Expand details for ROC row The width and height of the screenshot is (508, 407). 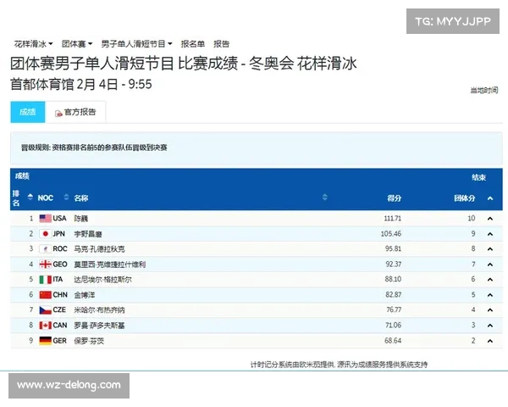490,249
